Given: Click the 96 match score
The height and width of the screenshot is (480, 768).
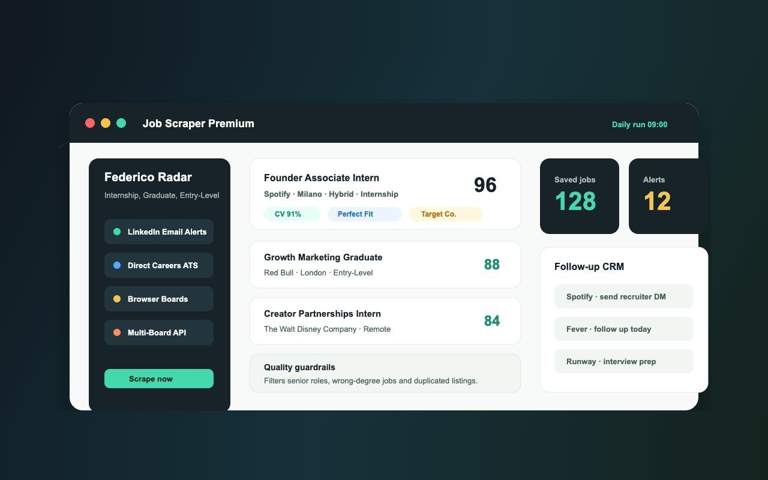Looking at the screenshot, I should click(x=485, y=185).
